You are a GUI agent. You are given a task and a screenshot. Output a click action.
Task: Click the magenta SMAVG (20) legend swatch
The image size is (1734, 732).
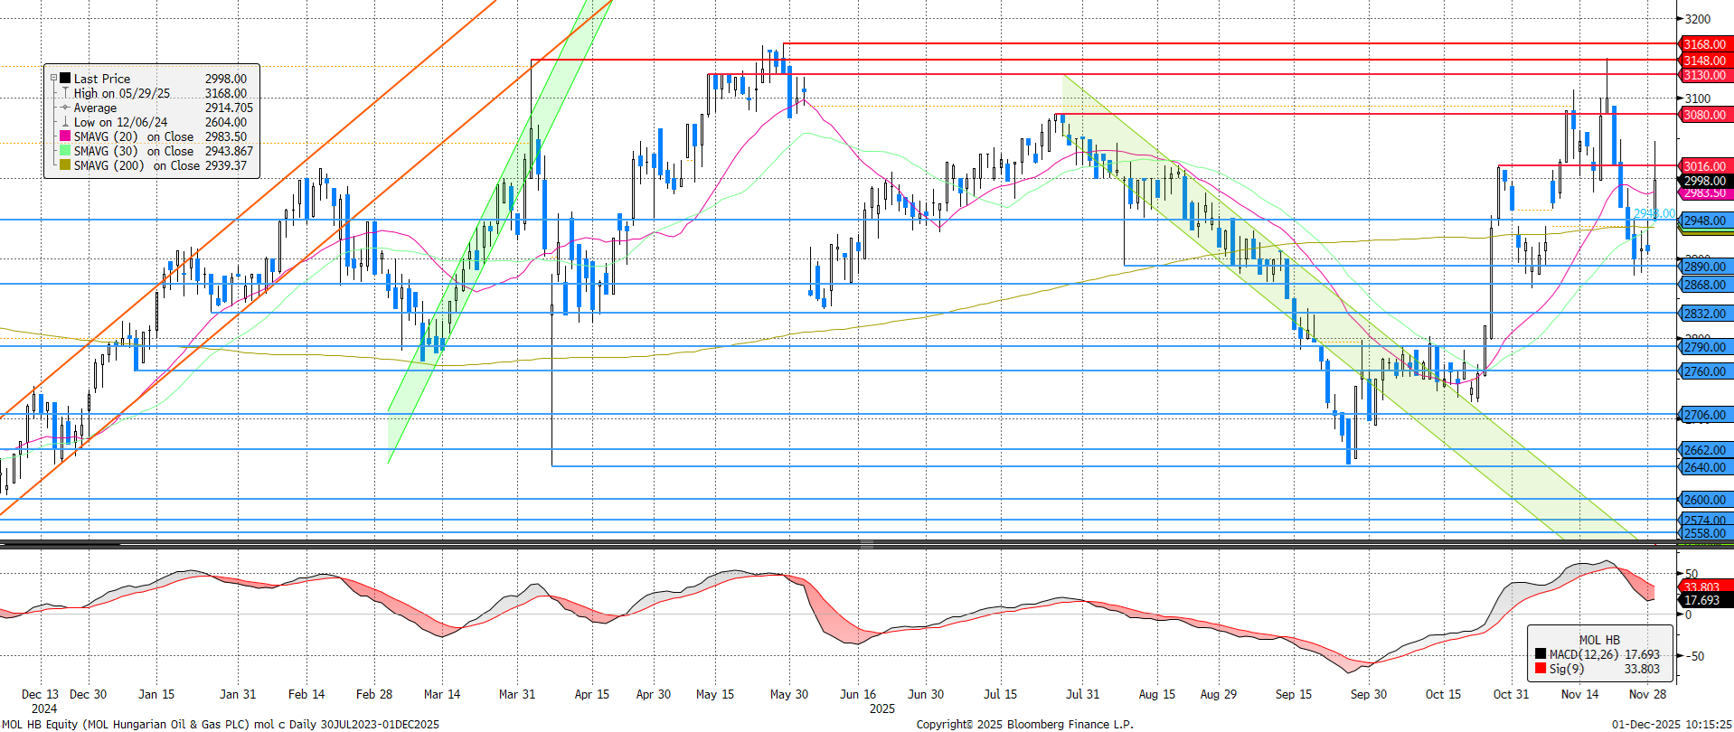[x=65, y=136]
